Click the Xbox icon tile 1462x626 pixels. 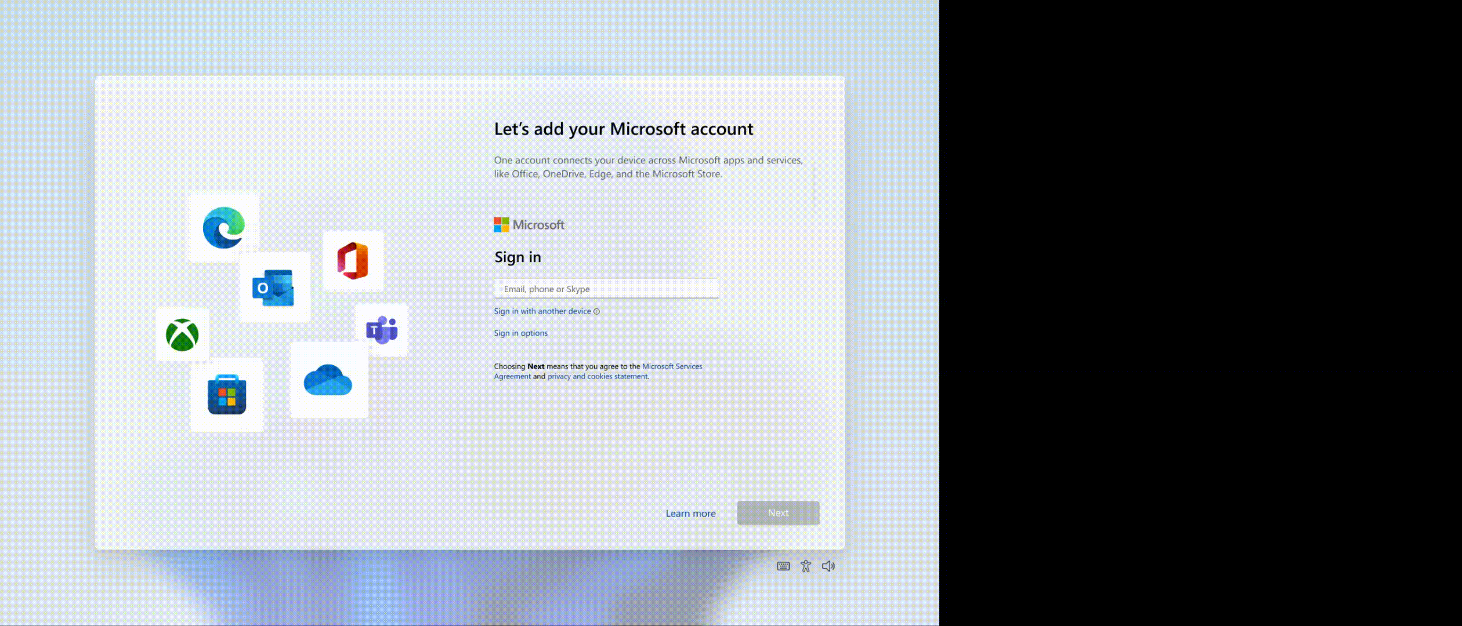coord(182,334)
